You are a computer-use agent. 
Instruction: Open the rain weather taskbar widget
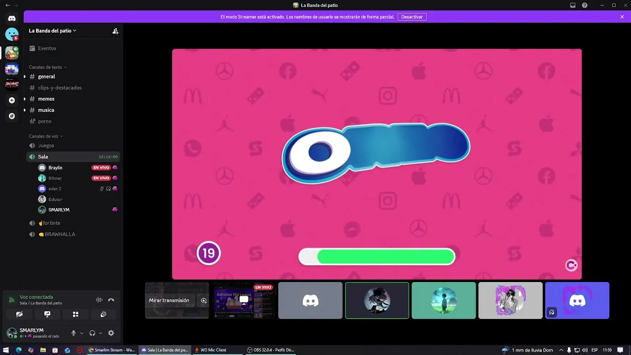pos(526,350)
